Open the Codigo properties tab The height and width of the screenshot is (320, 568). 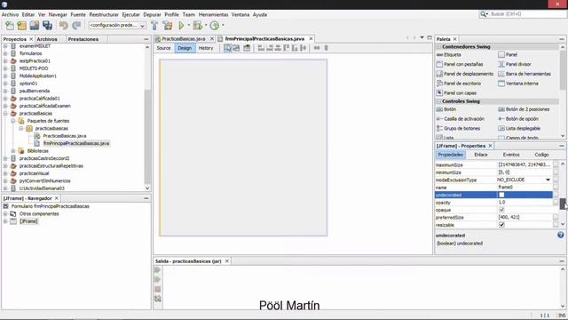[541, 155]
